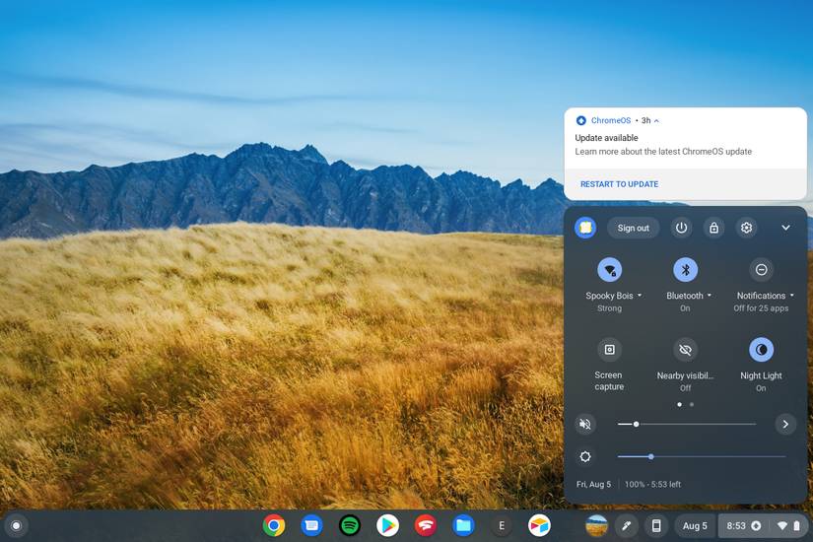
Task: Lock the screen with padlock icon
Action: click(x=713, y=228)
